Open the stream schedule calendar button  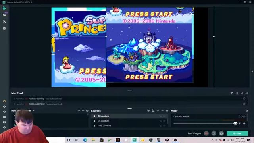tap(221, 133)
